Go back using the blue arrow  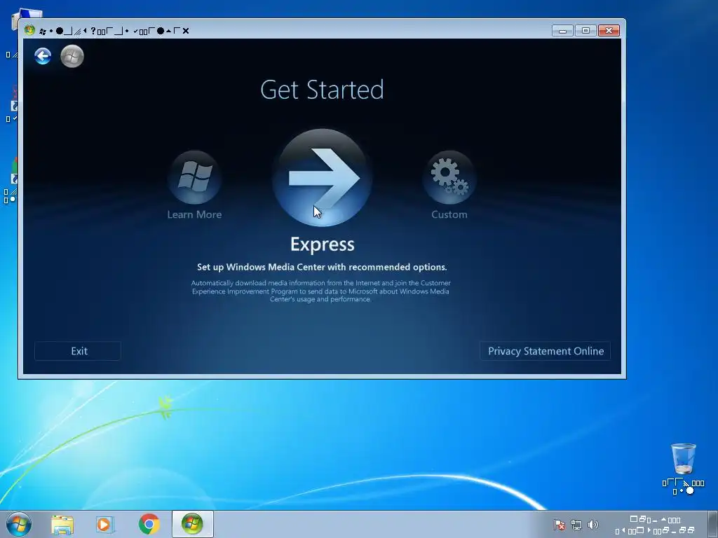(43, 56)
